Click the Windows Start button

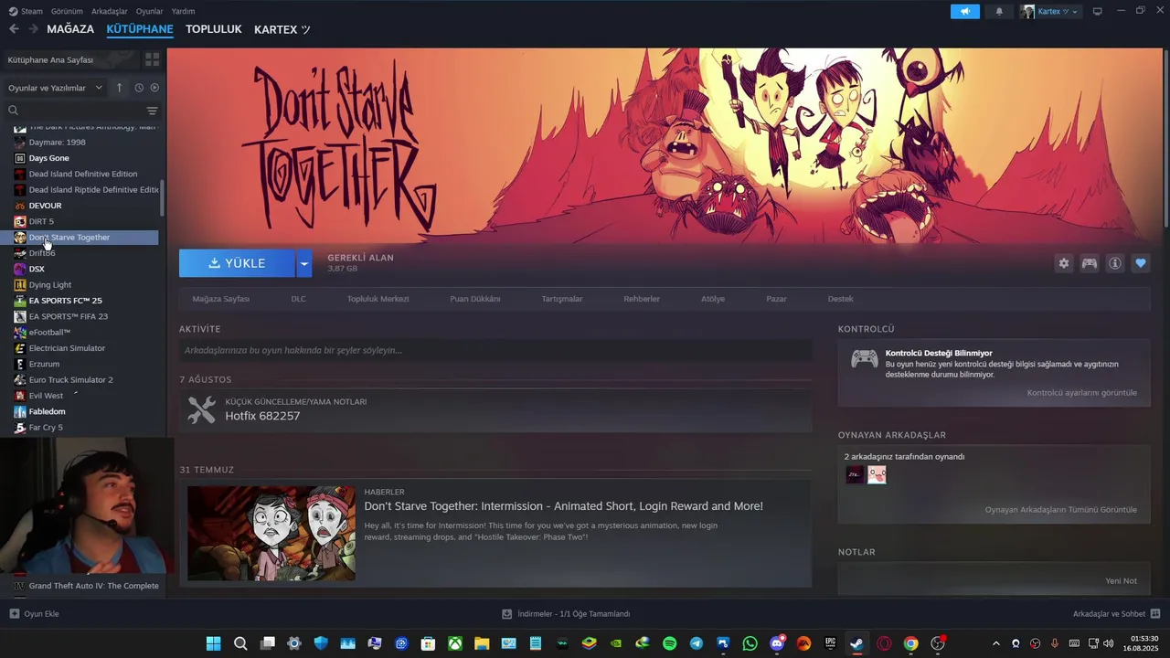coord(213,643)
